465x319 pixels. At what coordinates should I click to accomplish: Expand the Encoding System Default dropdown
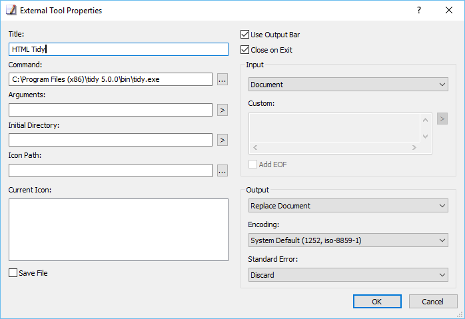(x=348, y=240)
